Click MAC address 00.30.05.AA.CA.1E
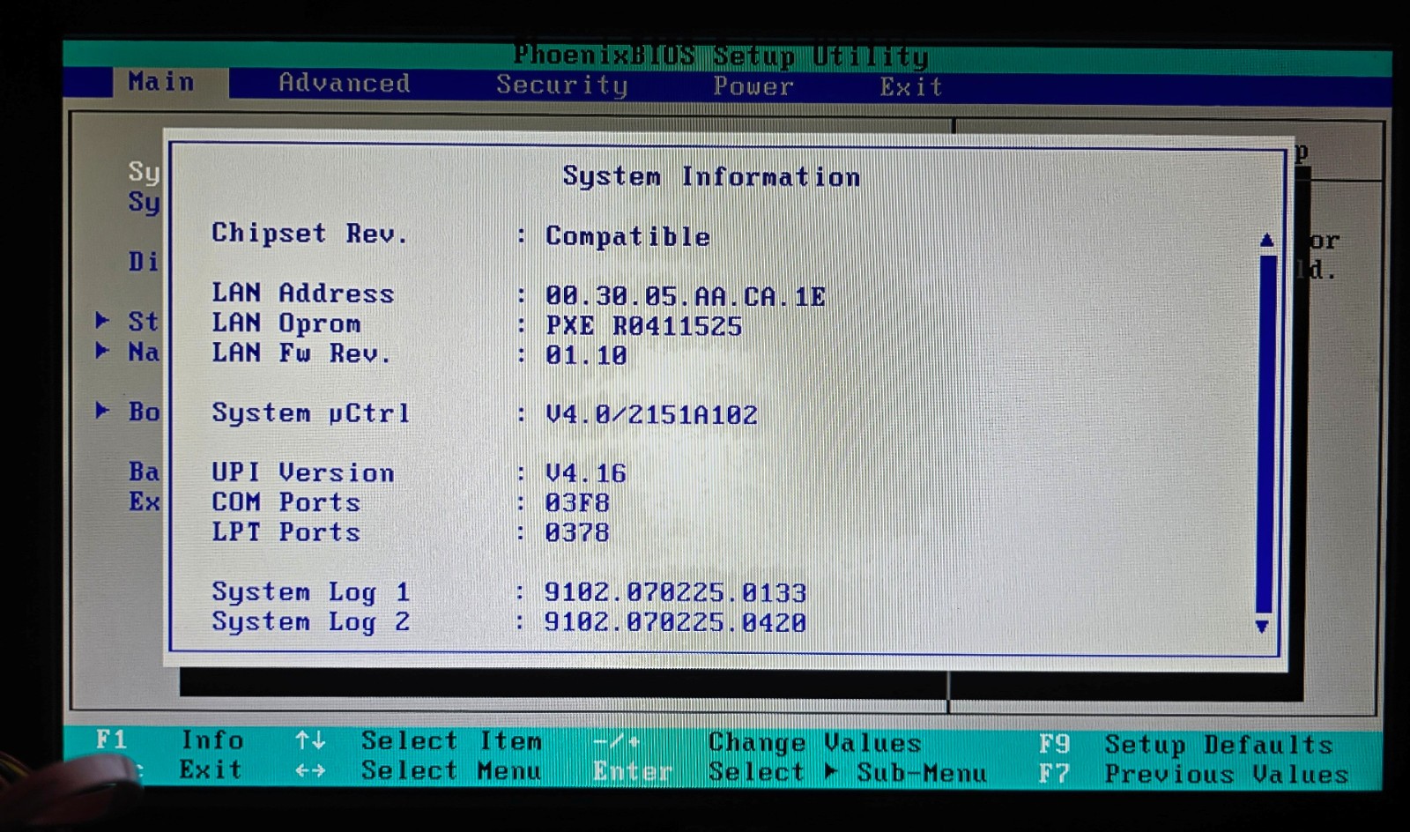Image resolution: width=1410 pixels, height=832 pixels. tap(686, 296)
